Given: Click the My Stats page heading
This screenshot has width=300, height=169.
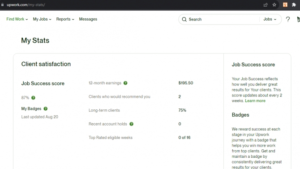Looking at the screenshot, I should pyautogui.click(x=35, y=40).
